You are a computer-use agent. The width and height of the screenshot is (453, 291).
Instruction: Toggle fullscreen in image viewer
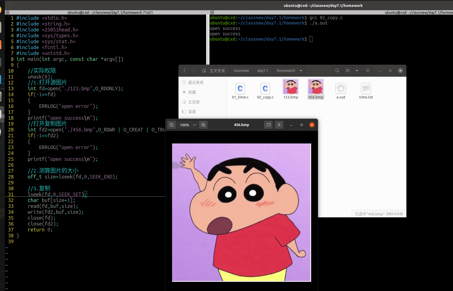[268, 125]
